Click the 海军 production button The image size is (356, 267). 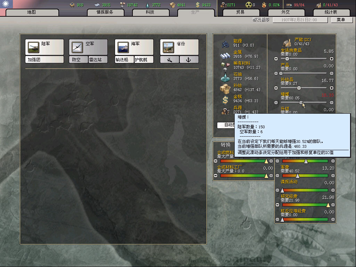tap(134, 47)
